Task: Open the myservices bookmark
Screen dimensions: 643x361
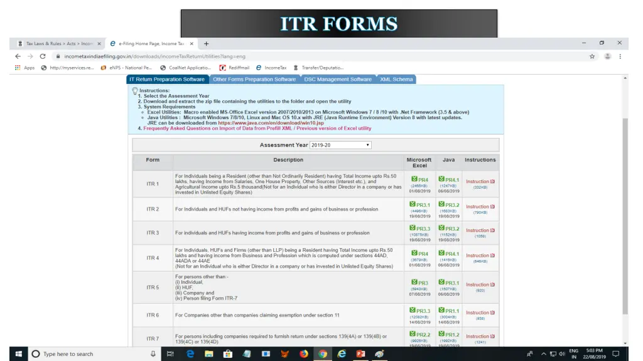Action: 68,68
